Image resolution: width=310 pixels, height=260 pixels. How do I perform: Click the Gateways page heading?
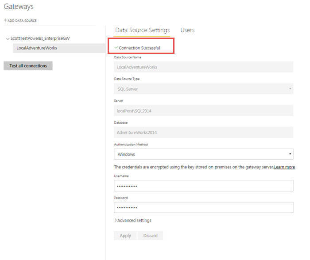coord(19,7)
